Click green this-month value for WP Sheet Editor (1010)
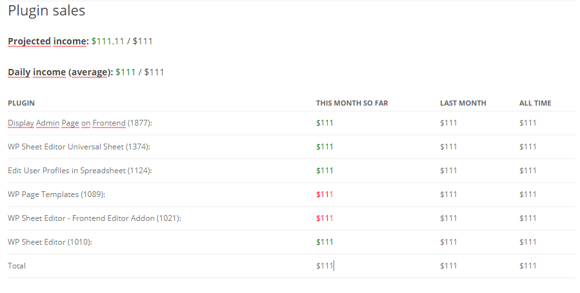580x293 pixels. click(325, 242)
